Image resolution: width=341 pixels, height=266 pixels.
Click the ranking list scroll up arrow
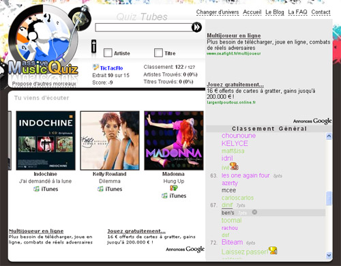pos(329,136)
